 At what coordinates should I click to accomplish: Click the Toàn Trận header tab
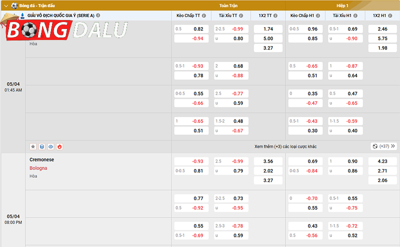[228, 5]
